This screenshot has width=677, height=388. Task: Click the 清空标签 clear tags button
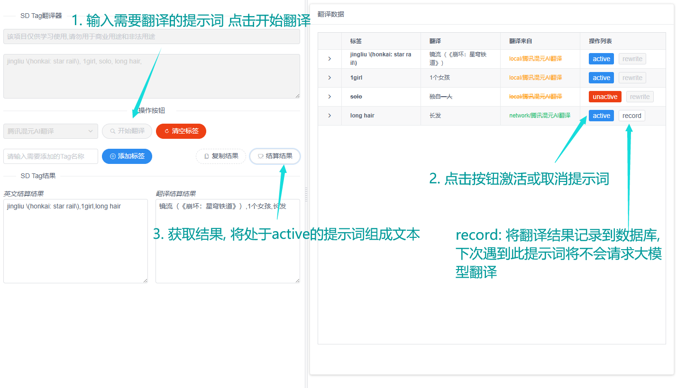click(181, 131)
